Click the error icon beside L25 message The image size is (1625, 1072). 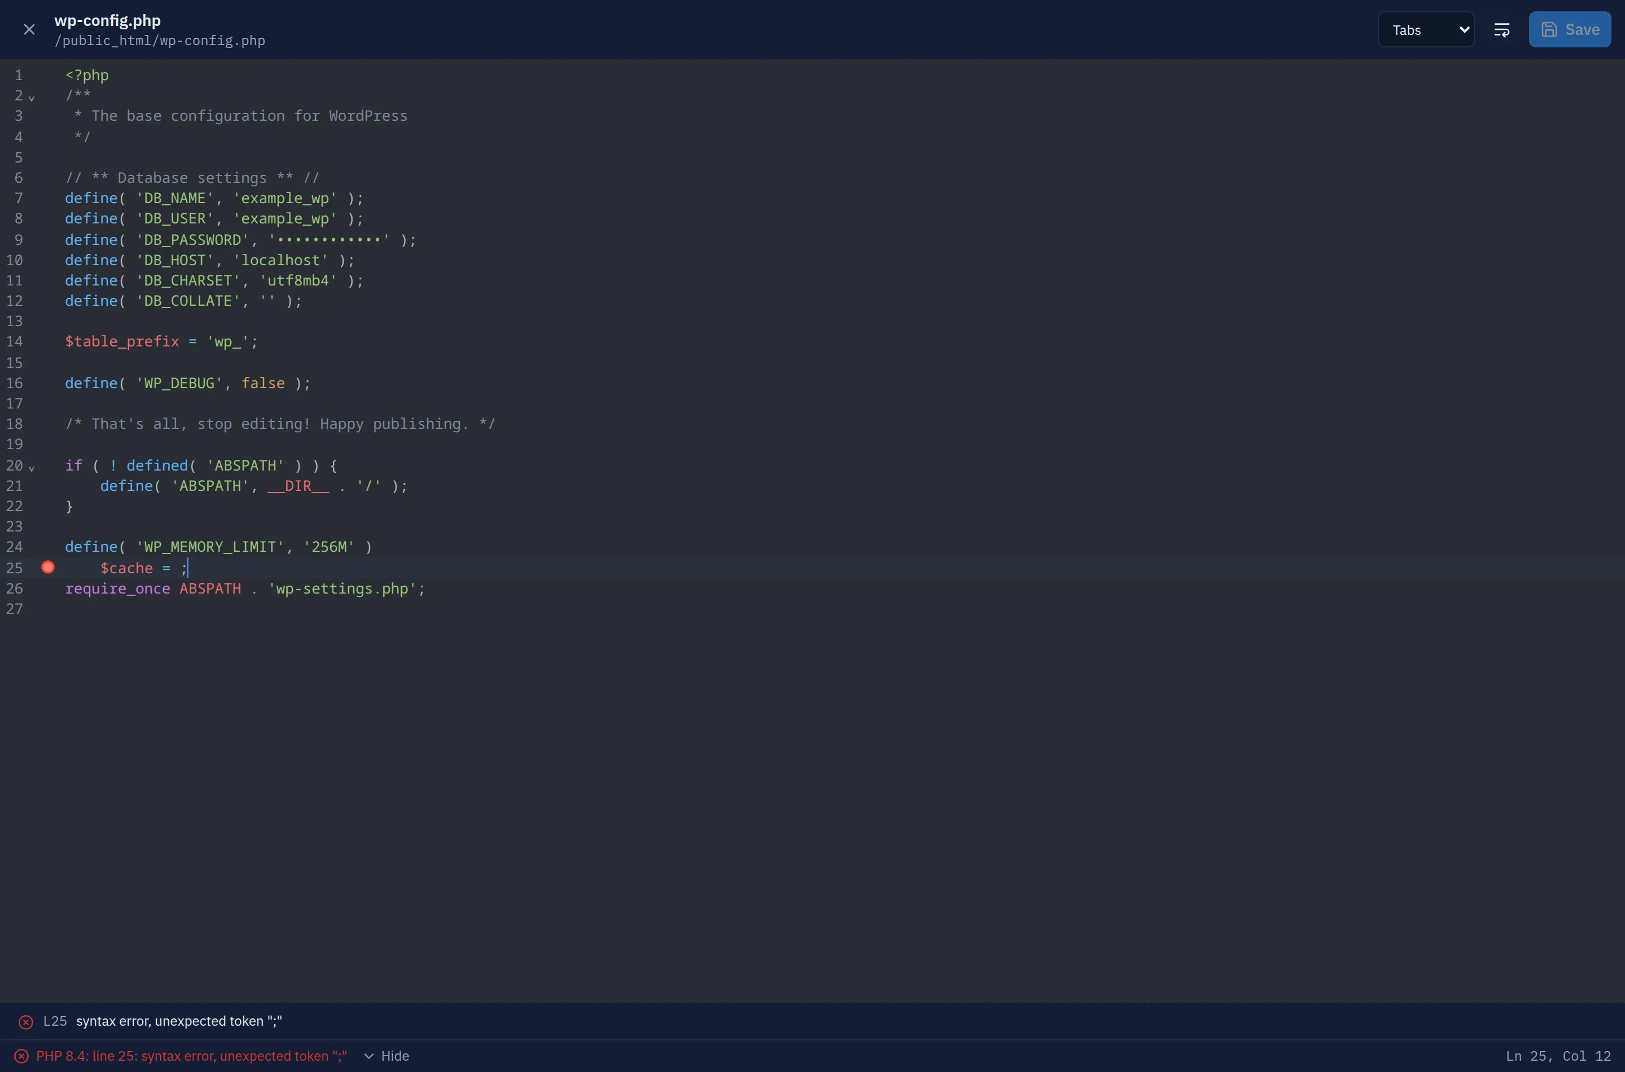point(26,1021)
